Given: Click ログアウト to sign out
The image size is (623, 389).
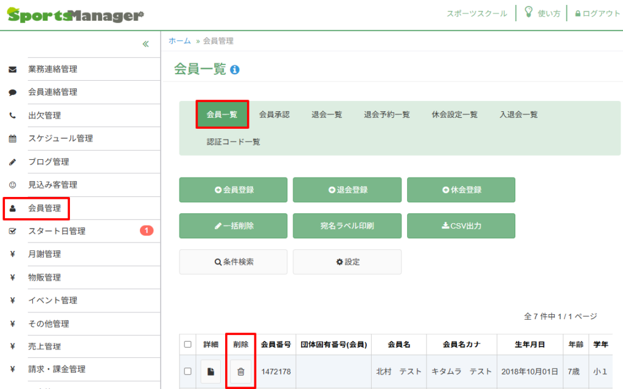Looking at the screenshot, I should 597,13.
